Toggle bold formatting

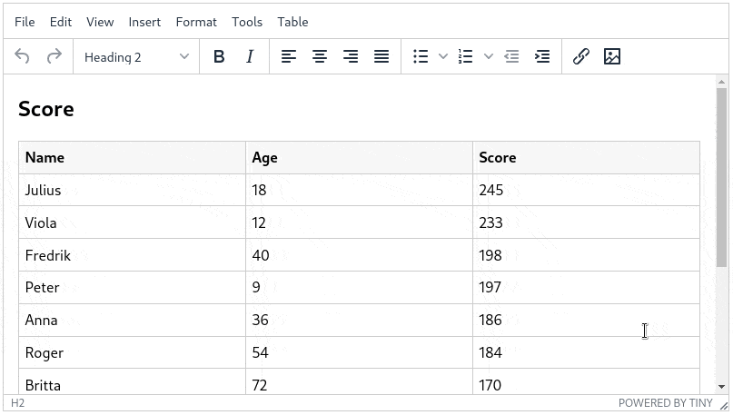pyautogui.click(x=219, y=56)
